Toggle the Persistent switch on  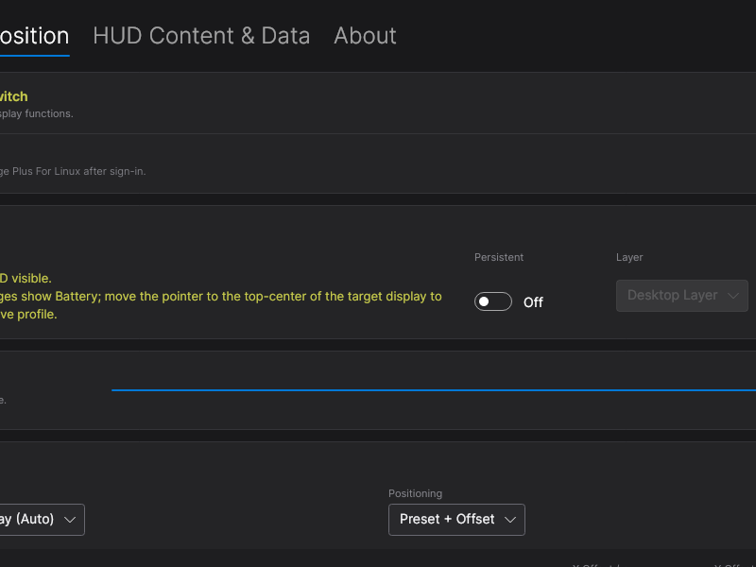pos(492,301)
